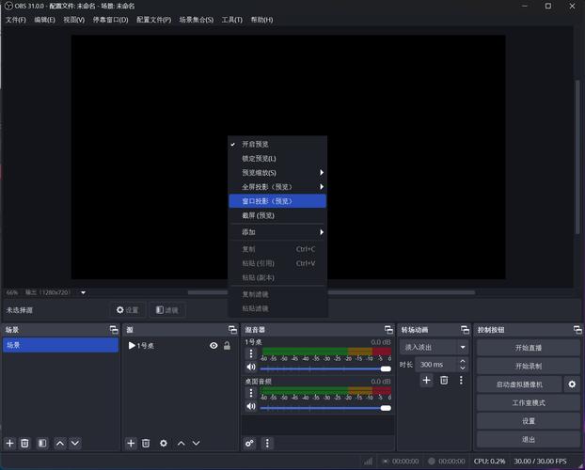Image resolution: width=585 pixels, height=470 pixels.
Task: Open the 工具(T) menu in the menu bar
Action: pos(231,20)
